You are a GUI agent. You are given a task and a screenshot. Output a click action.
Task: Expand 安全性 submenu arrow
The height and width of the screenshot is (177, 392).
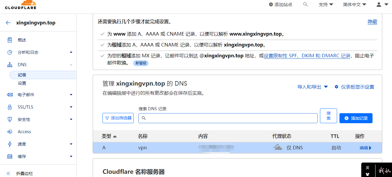pos(71,119)
